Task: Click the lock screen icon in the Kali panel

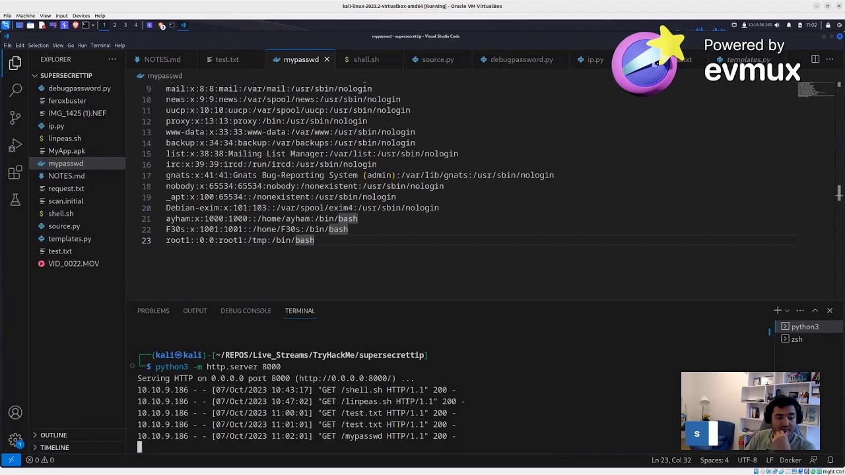Action: (828, 25)
